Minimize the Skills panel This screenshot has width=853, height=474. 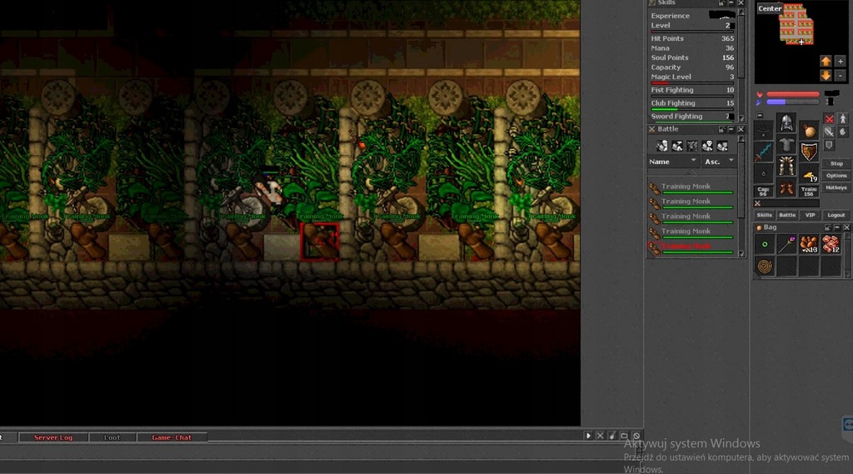(731, 3)
